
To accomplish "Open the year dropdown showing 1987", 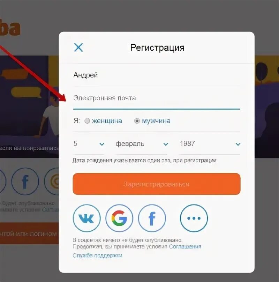I will point(210,144).
